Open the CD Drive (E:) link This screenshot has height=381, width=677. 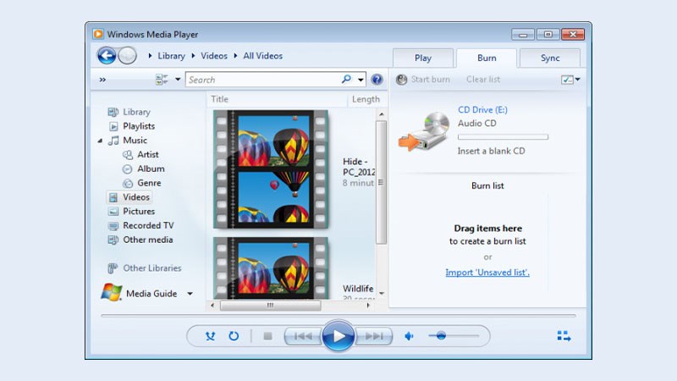pyautogui.click(x=482, y=110)
